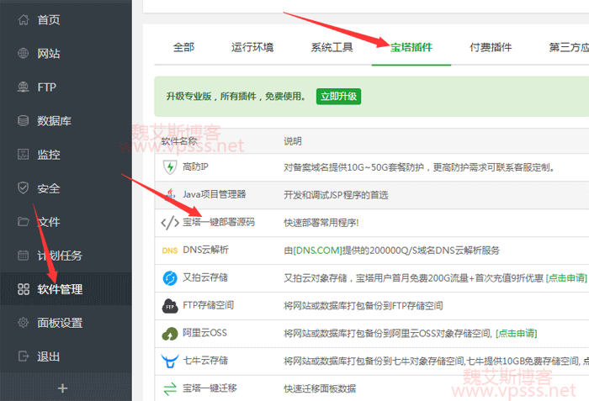Click the folder icon beside 文件
The image size is (589, 401).
click(24, 222)
